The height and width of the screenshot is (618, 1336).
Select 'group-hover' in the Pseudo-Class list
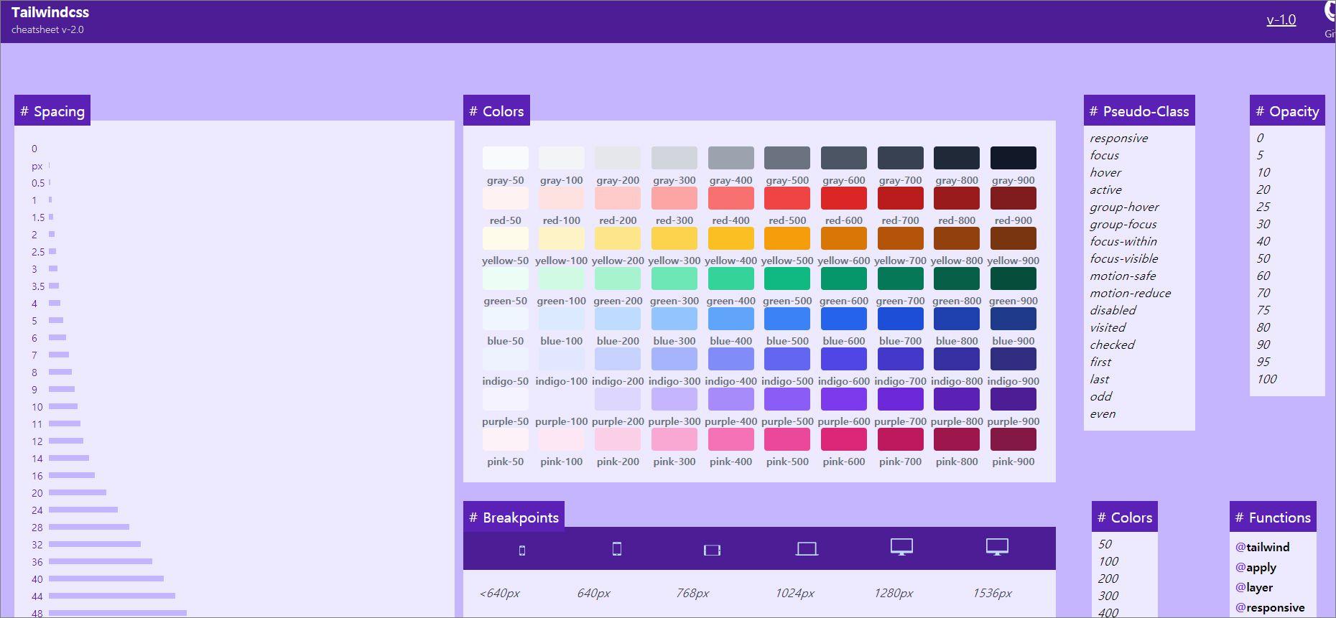[1124, 207]
